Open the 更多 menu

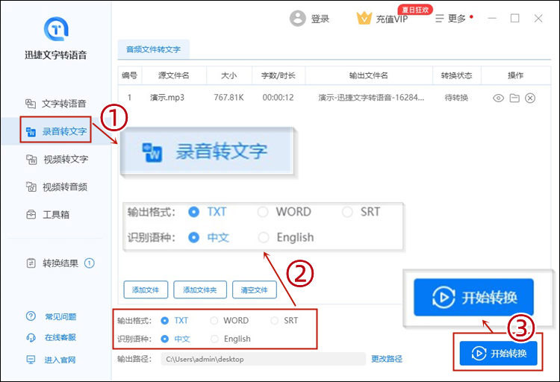coord(451,19)
